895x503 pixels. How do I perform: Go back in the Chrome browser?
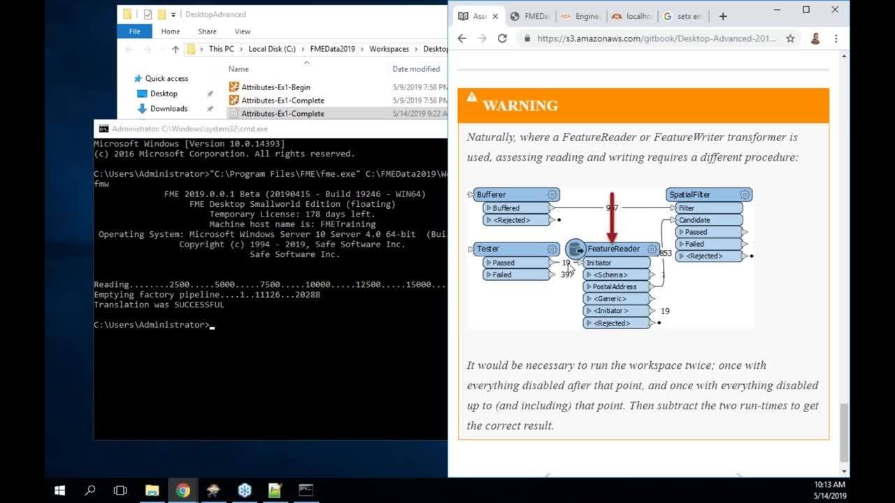461,38
